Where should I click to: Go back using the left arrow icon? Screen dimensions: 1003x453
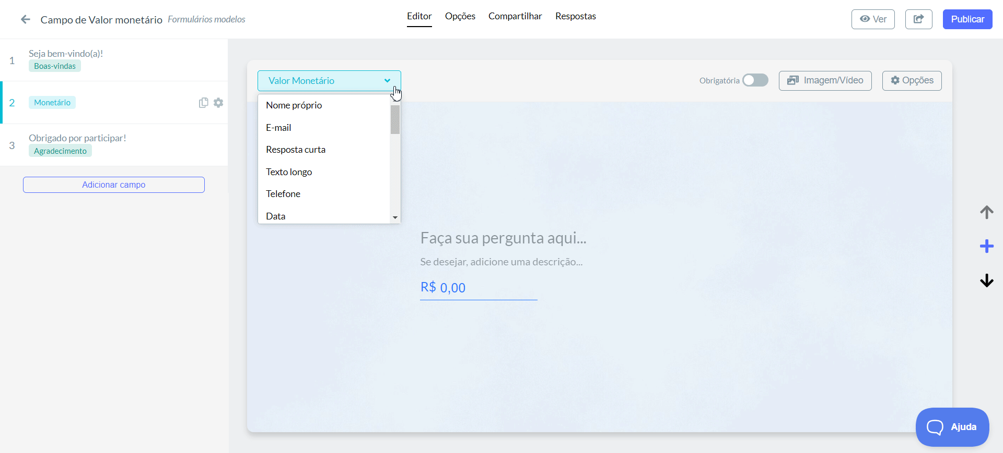tap(25, 19)
